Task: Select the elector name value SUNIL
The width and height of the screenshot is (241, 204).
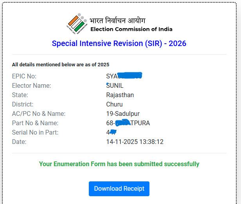Action: (115, 86)
